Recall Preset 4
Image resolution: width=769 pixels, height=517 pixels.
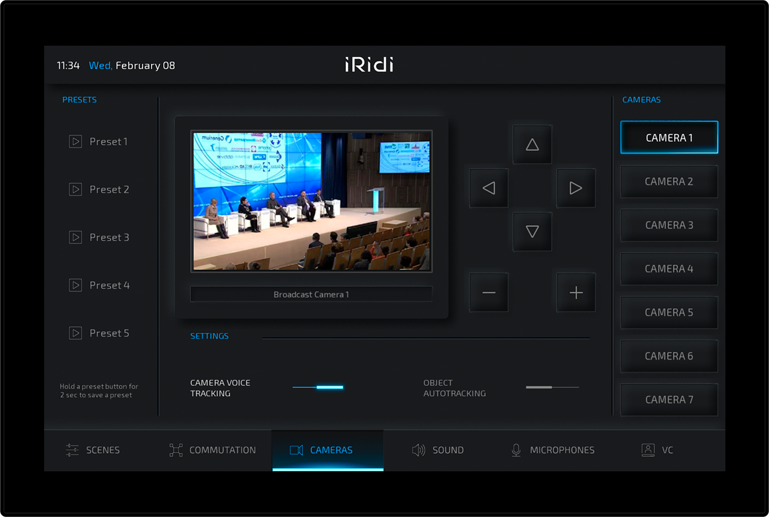point(109,285)
